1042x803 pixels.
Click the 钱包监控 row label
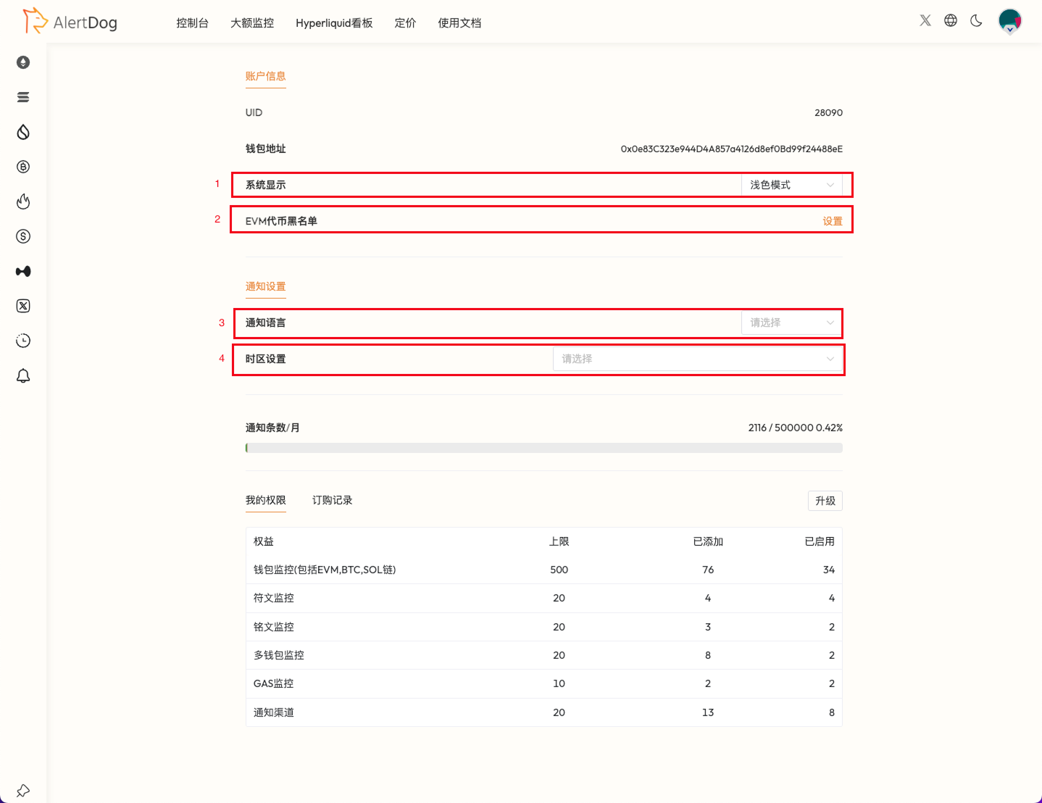(325, 570)
